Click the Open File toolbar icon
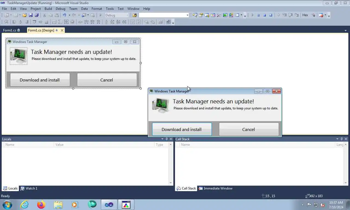This screenshot has width=350, height=210. (24, 15)
